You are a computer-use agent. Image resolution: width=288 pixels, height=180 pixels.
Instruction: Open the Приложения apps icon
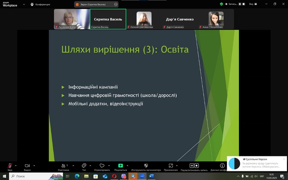point(171,166)
